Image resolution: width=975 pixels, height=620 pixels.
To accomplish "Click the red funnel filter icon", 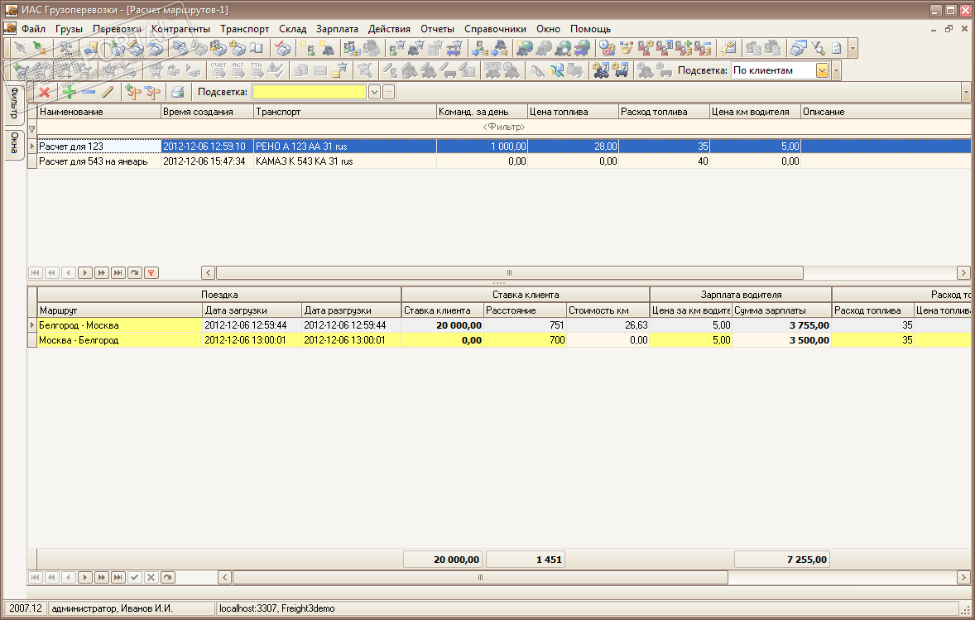I will [151, 272].
